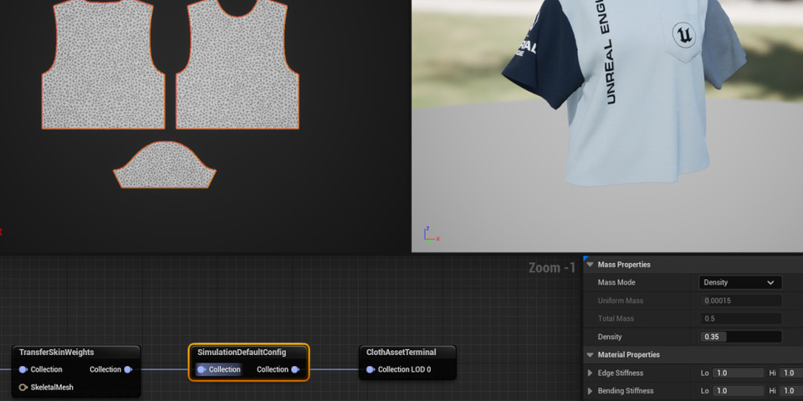Click SimulationDefaultConfig Collection input pin
Screen dimensions: 803x401
202,369
